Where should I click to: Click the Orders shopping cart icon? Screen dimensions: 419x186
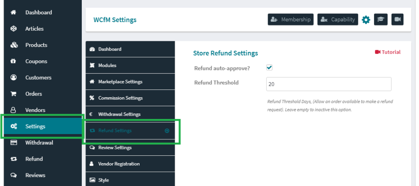(x=14, y=94)
